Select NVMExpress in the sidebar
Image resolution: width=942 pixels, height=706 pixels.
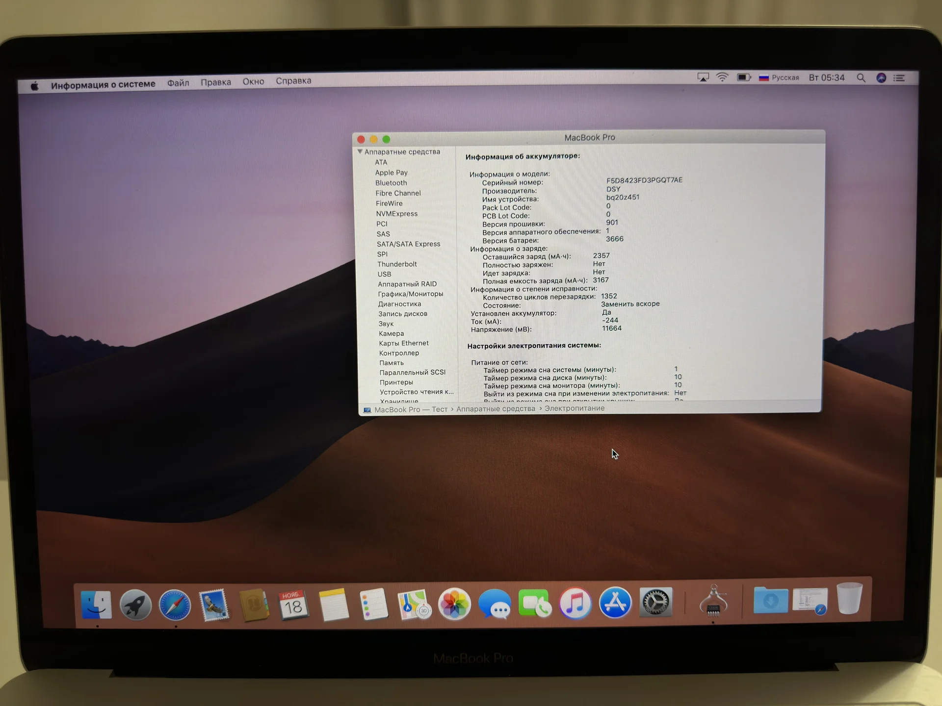coord(397,214)
